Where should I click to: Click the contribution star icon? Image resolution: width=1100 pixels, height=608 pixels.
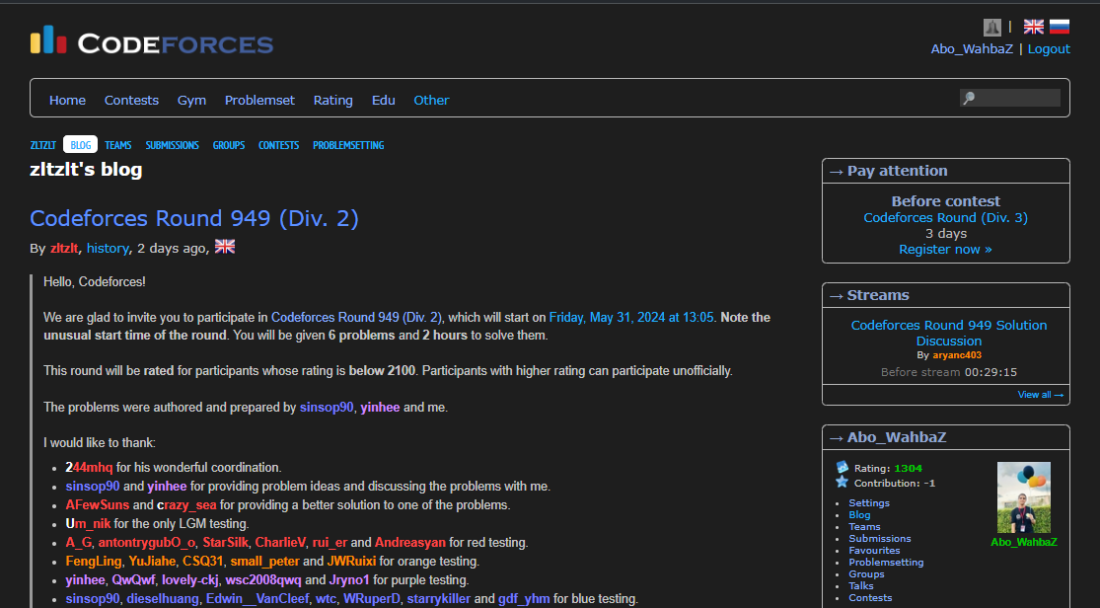[x=843, y=482]
